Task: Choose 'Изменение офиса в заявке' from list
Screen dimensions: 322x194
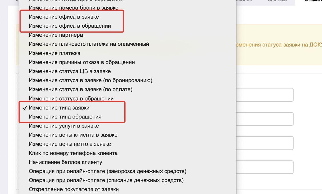Action: tap(64, 17)
